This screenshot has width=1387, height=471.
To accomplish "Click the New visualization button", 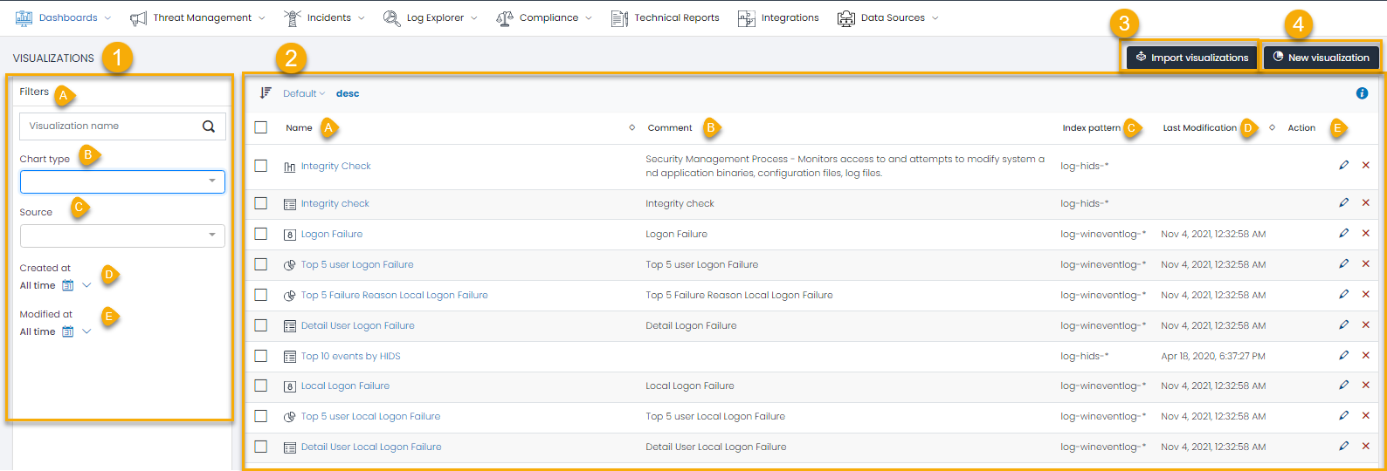I will tap(1321, 58).
